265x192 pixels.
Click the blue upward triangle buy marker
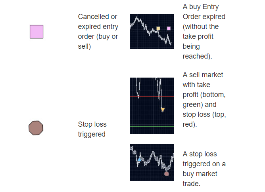click(x=139, y=159)
